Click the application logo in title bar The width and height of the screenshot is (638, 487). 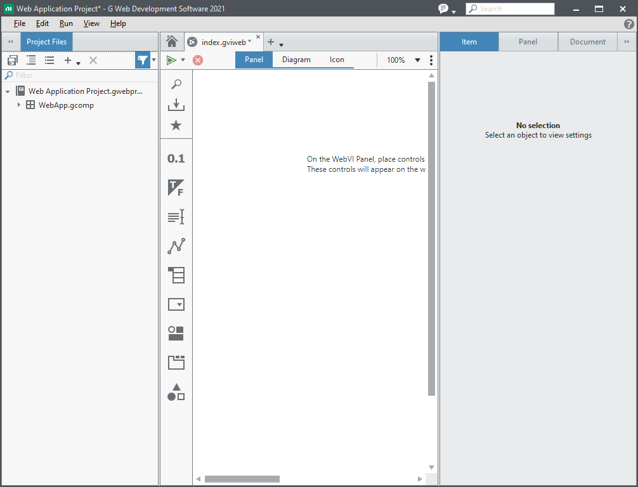click(x=8, y=8)
